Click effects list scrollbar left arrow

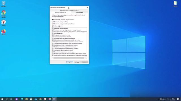pyautogui.click(x=53, y=58)
